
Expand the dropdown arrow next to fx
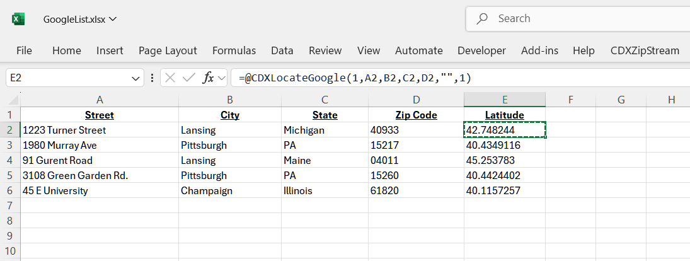(x=222, y=78)
